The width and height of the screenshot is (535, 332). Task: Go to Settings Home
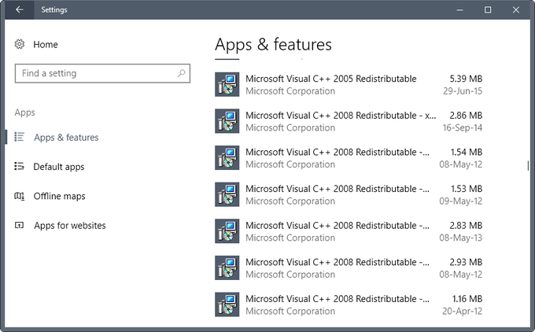tap(45, 45)
